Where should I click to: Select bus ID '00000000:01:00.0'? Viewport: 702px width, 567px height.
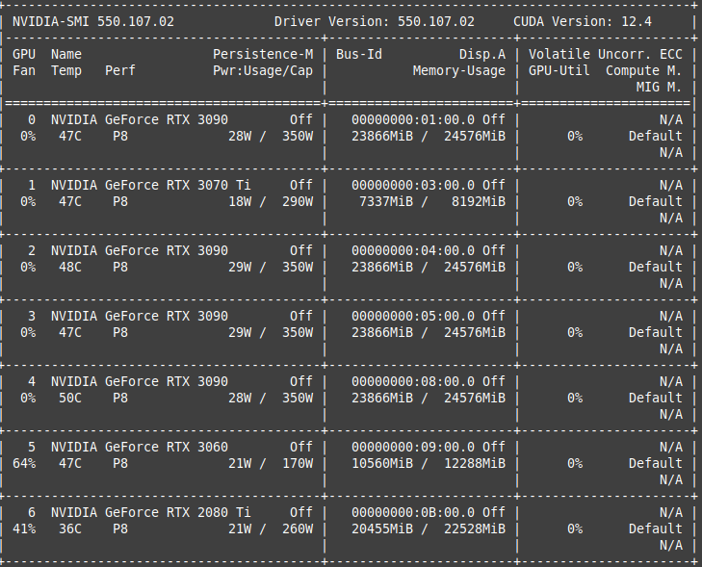pos(413,120)
